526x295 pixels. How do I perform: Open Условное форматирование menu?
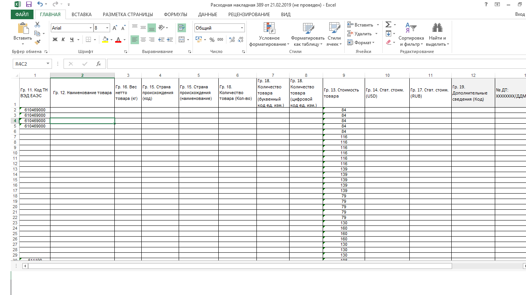(x=269, y=34)
